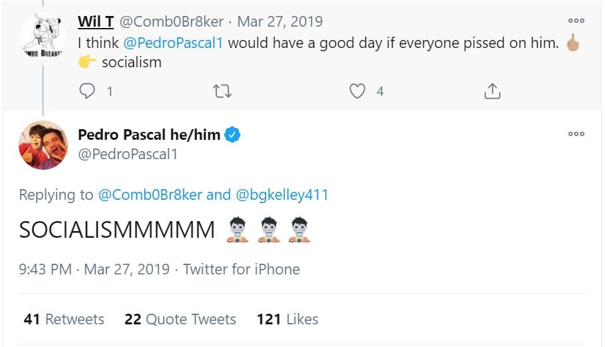Screen dimensions: 605x347
Task: Click the pointing hand emoji before socialism
Action: pyautogui.click(x=87, y=63)
